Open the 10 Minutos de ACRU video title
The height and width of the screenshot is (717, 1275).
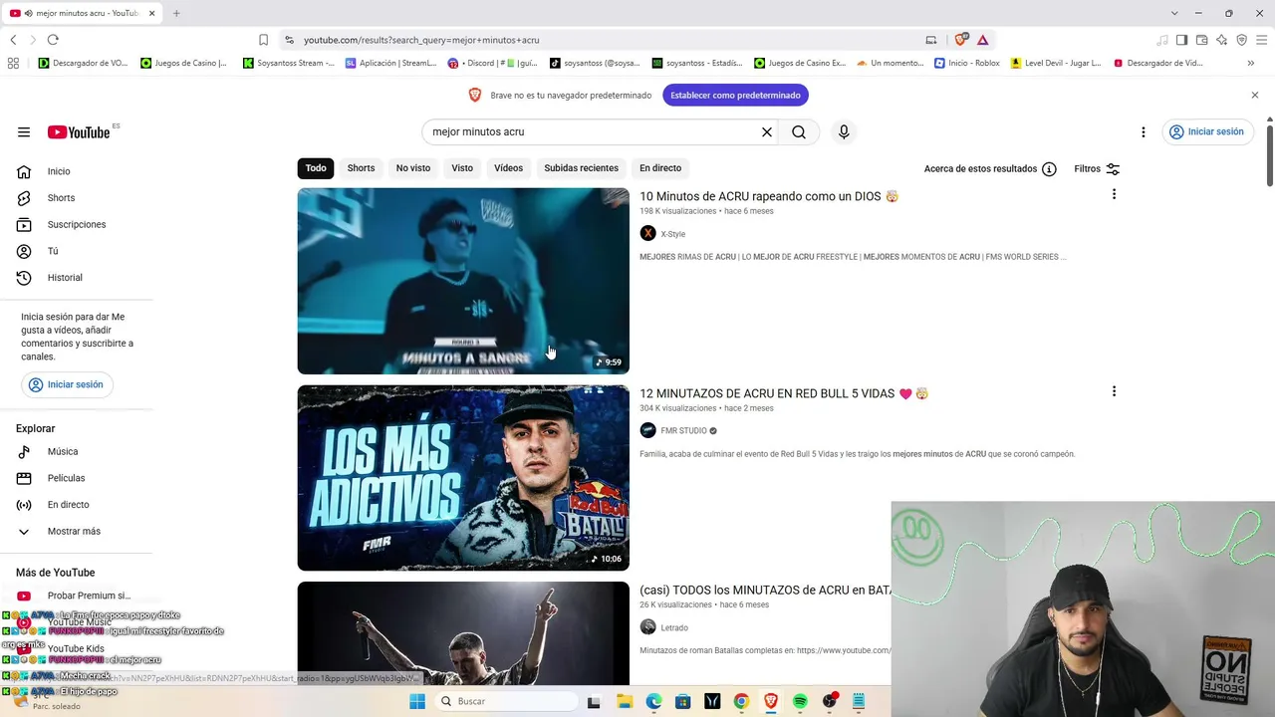(x=769, y=197)
